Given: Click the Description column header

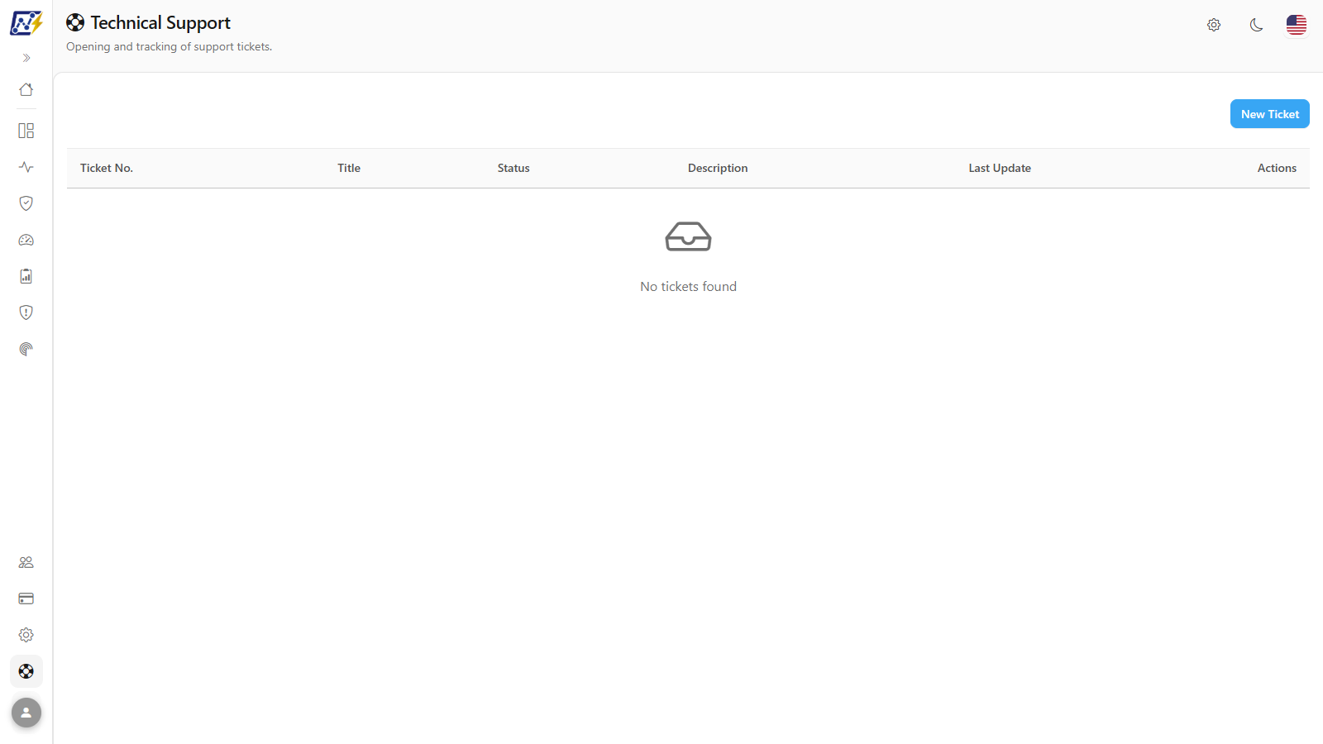Looking at the screenshot, I should [x=718, y=168].
